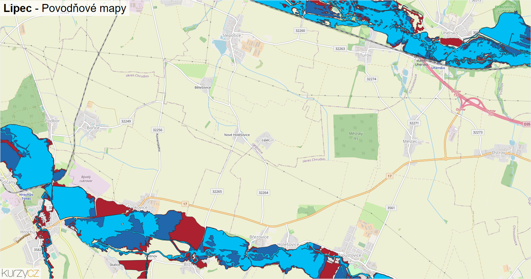Click road 32274 marker below Turov

tap(372, 79)
